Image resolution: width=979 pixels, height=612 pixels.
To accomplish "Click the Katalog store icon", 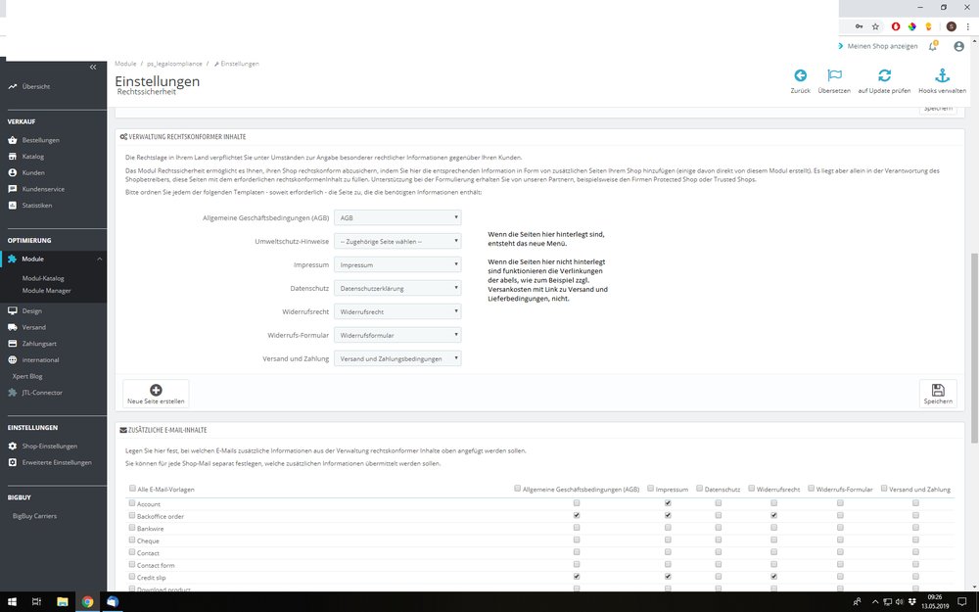I will [x=13, y=156].
